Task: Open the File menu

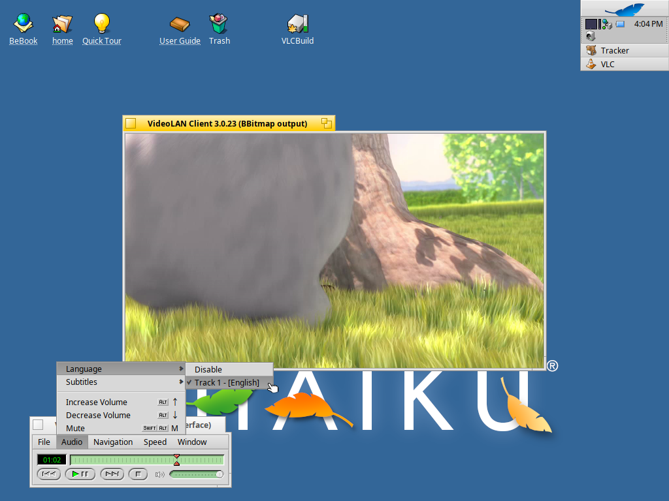Action: [x=44, y=442]
